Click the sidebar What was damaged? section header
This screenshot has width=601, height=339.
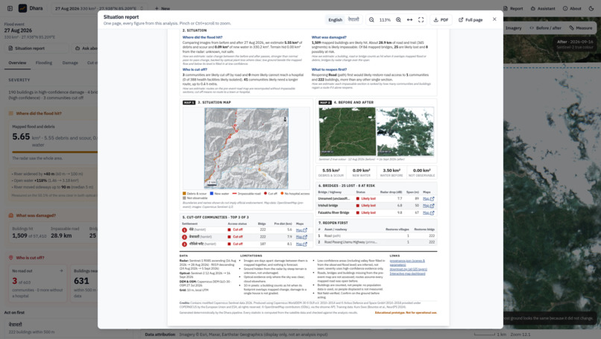pyautogui.click(x=36, y=215)
